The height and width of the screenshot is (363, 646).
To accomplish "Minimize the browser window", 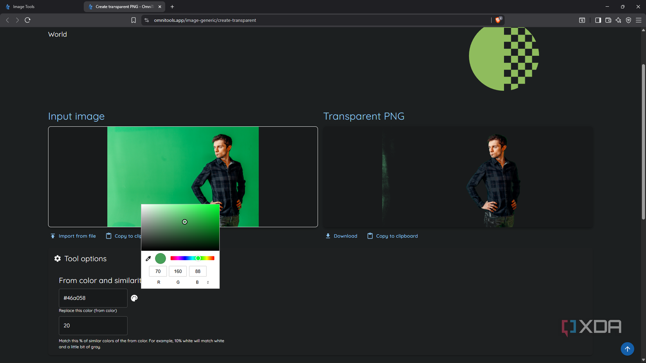I will point(607,7).
